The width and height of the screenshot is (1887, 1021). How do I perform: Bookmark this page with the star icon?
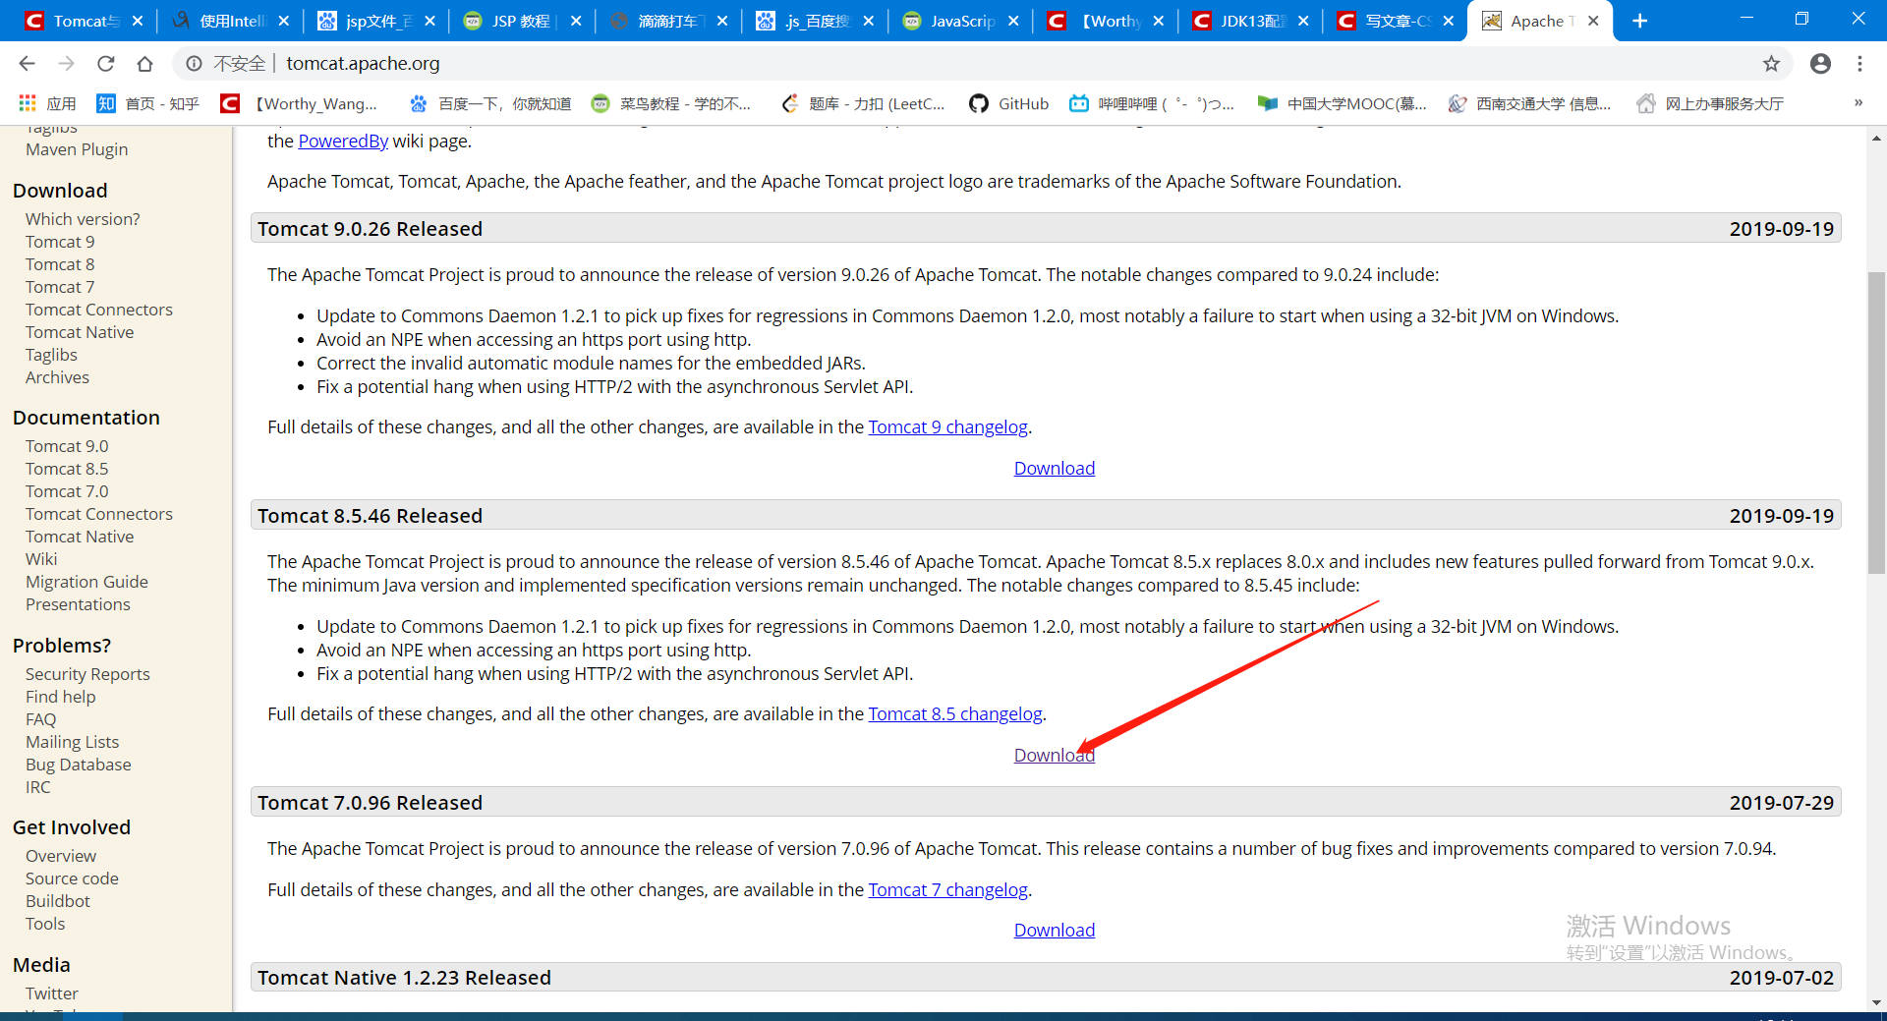[1771, 64]
